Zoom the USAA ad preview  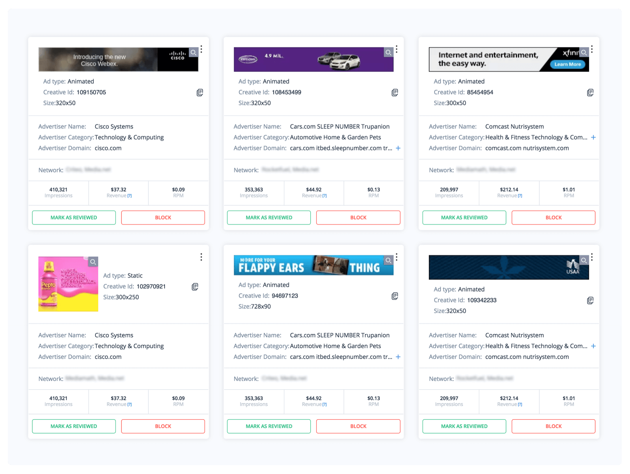584,260
